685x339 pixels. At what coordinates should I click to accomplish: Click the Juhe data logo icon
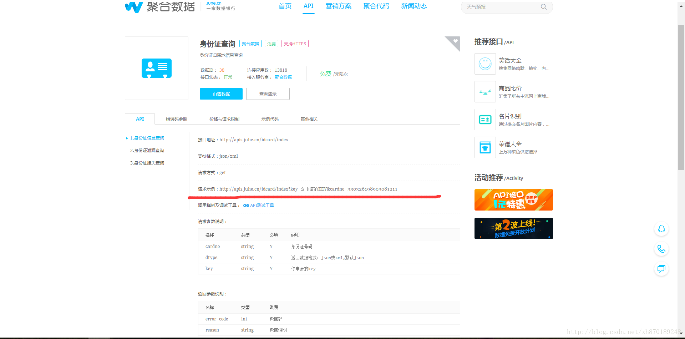click(134, 7)
